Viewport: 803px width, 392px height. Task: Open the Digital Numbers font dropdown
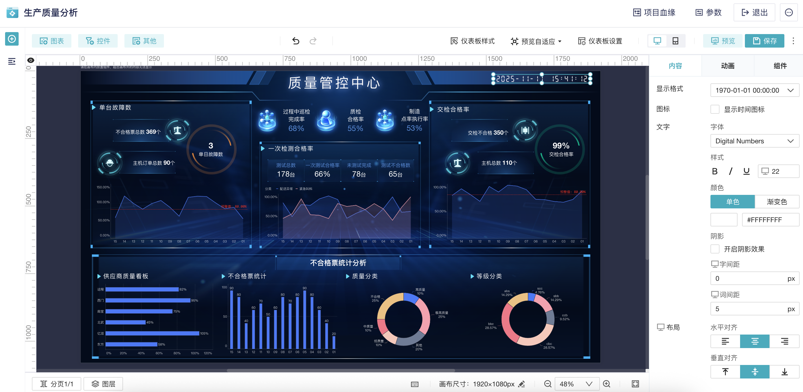click(x=754, y=141)
